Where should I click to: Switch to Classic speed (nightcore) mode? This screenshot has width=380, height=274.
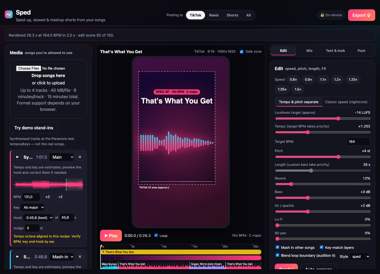(346, 102)
